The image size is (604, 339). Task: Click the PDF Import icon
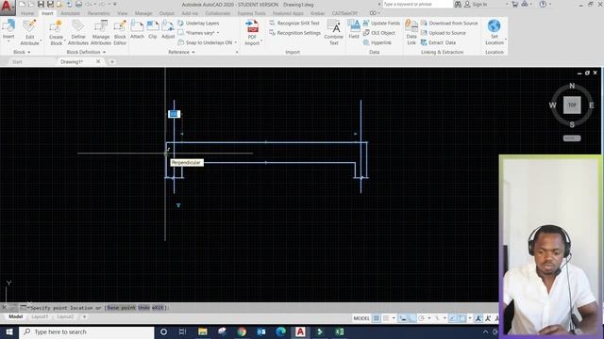252,26
